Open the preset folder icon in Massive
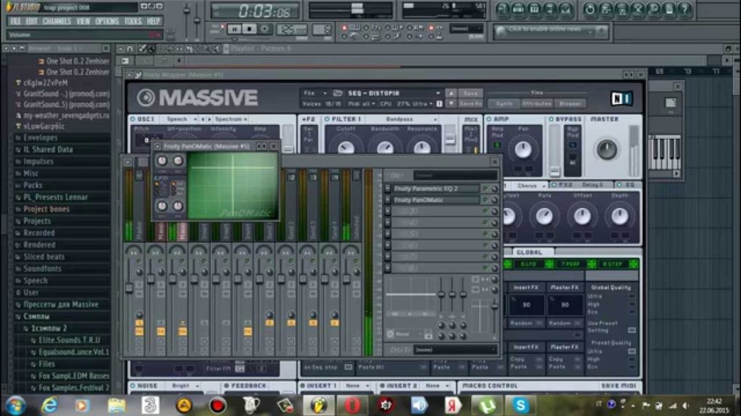 [337, 93]
